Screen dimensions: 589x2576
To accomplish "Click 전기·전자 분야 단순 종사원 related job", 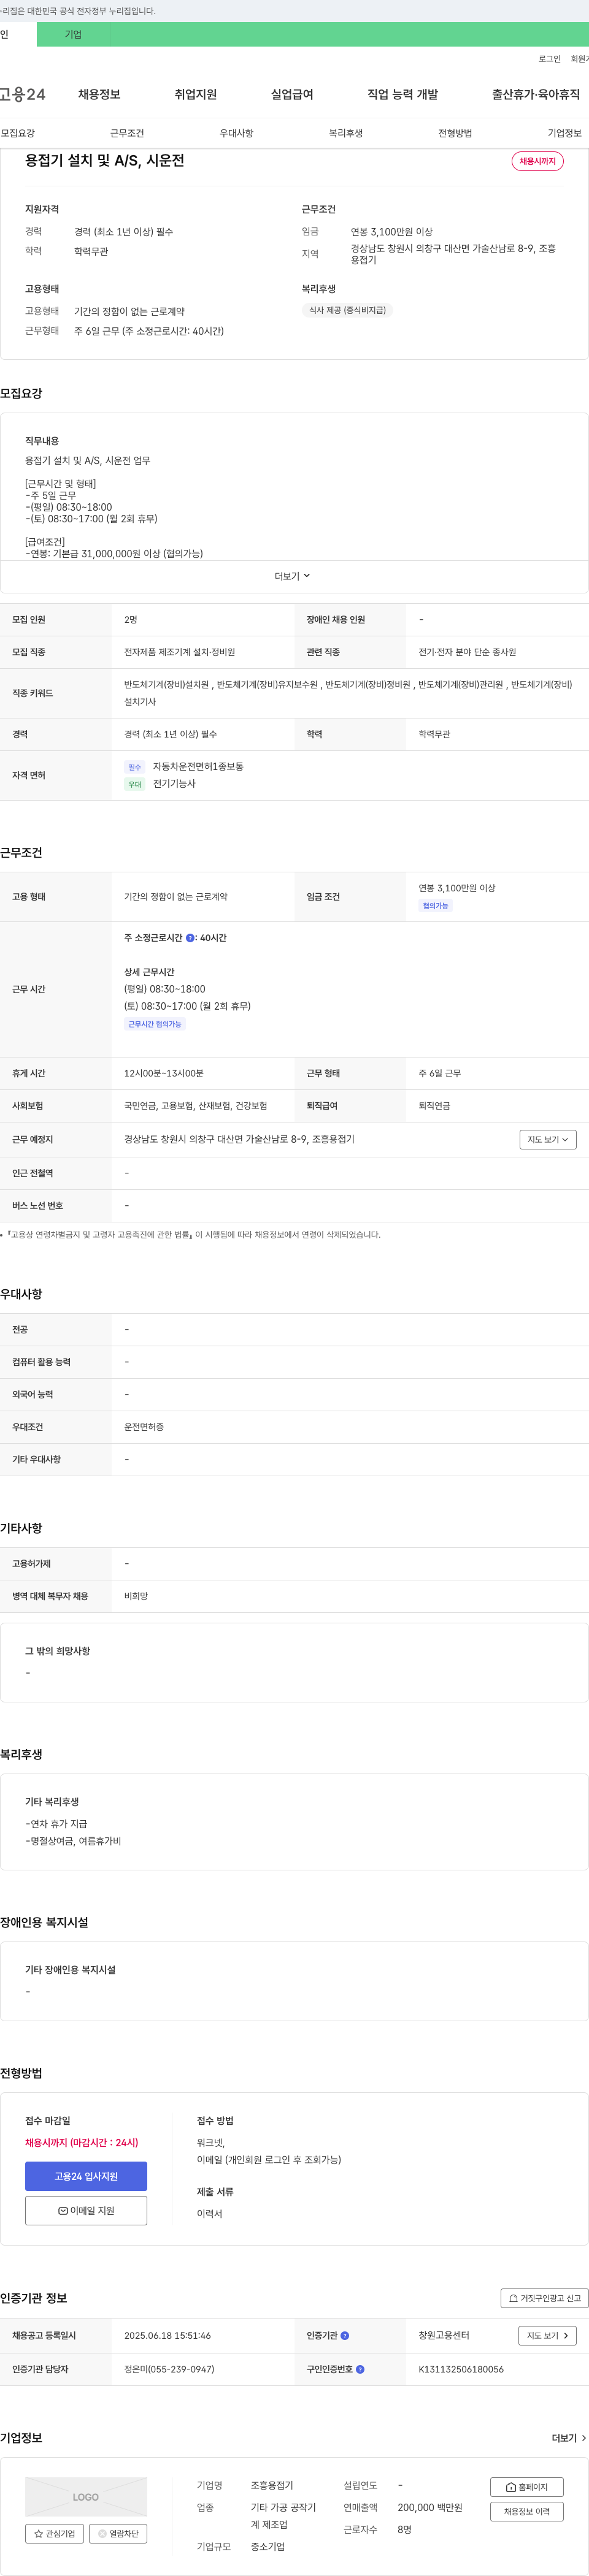I will coord(467,652).
